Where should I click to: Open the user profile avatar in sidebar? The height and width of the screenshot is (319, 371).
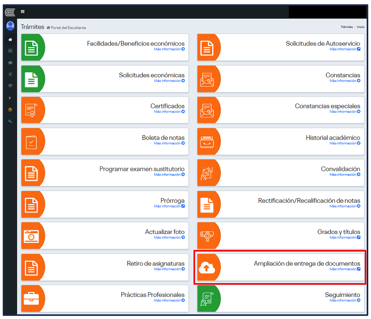coord(11,26)
